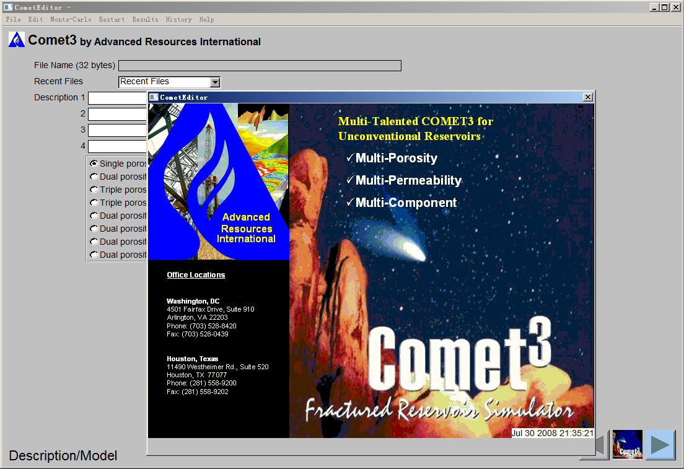
Task: Focus the Description 4 text box
Action: click(118, 147)
